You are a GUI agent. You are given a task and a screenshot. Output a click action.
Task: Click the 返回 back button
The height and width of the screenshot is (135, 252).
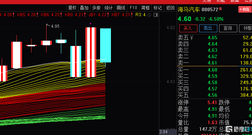(170, 8)
